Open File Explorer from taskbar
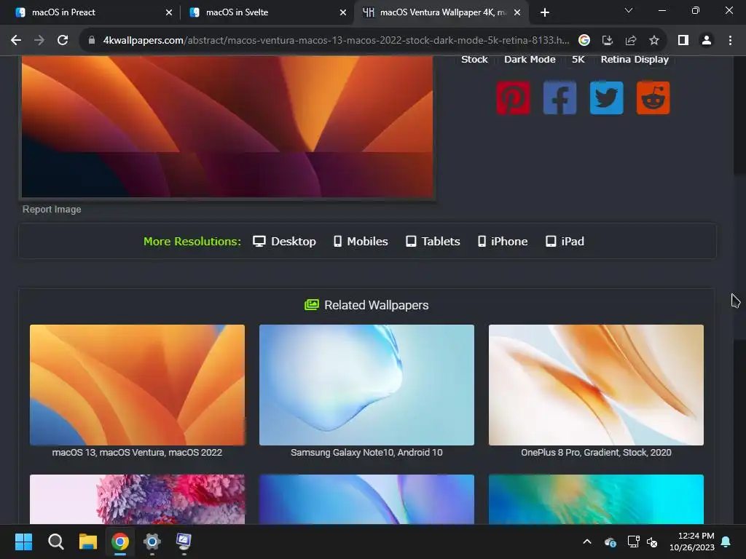Image resolution: width=746 pixels, height=559 pixels. (88, 542)
